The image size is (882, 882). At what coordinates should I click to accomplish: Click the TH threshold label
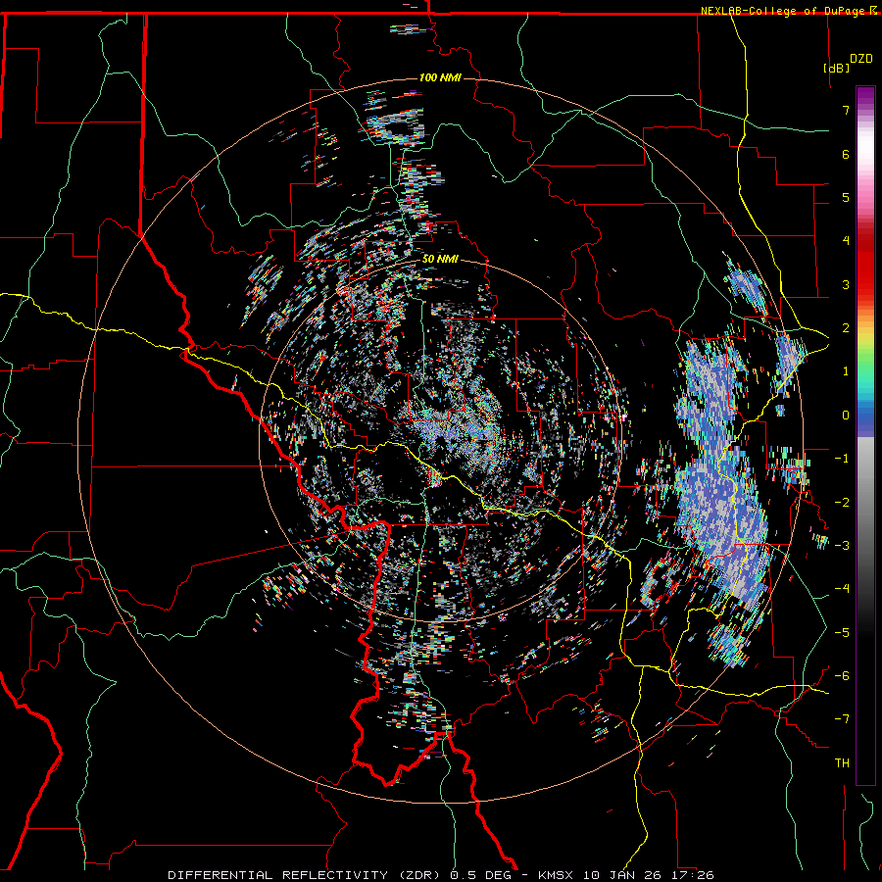coord(842,763)
